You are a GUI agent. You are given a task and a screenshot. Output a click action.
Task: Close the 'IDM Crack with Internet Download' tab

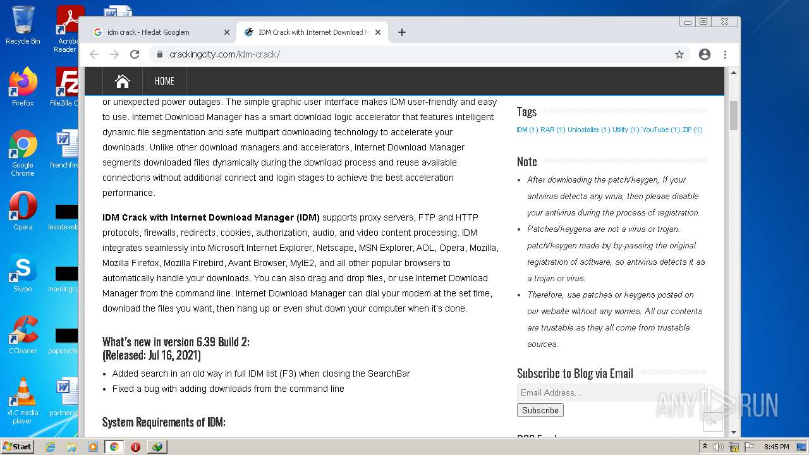tap(378, 32)
